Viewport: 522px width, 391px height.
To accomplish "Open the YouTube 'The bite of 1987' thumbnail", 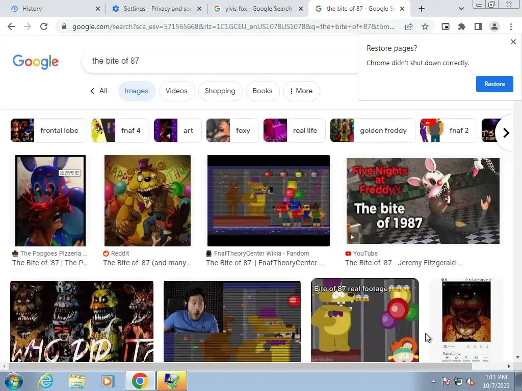I will 423,201.
